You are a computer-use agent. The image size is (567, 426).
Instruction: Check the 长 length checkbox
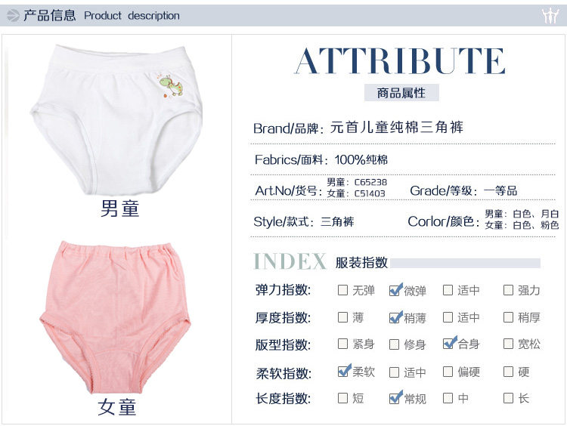tap(508, 398)
